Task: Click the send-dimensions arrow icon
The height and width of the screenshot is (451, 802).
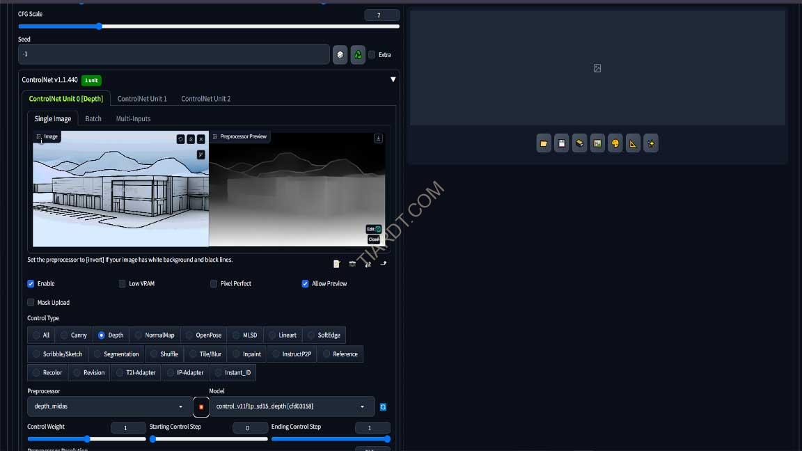Action: coord(383,264)
